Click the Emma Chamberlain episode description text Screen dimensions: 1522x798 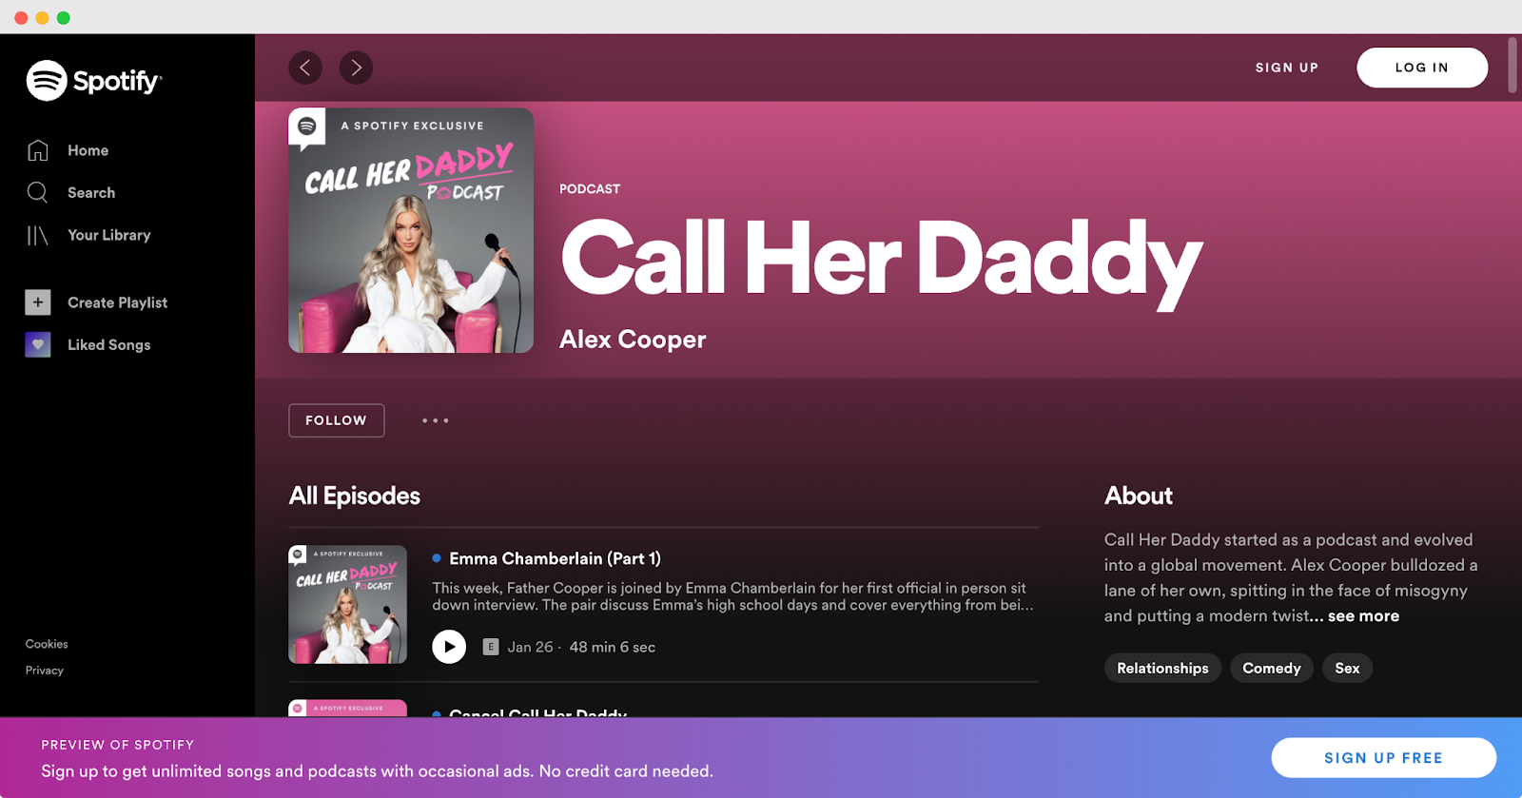click(732, 596)
